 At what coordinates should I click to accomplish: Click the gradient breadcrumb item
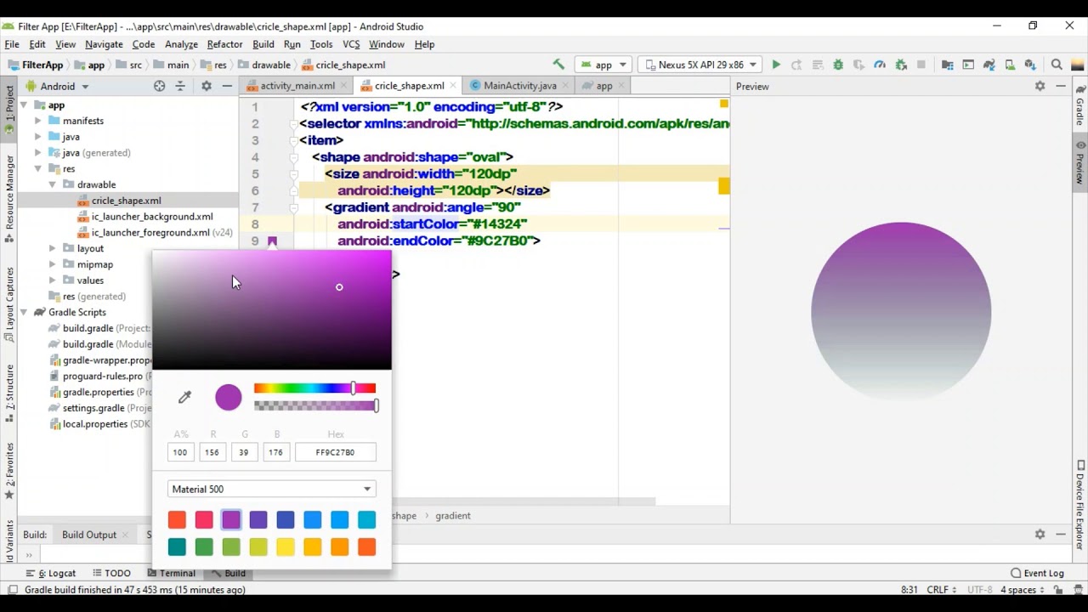(x=453, y=516)
